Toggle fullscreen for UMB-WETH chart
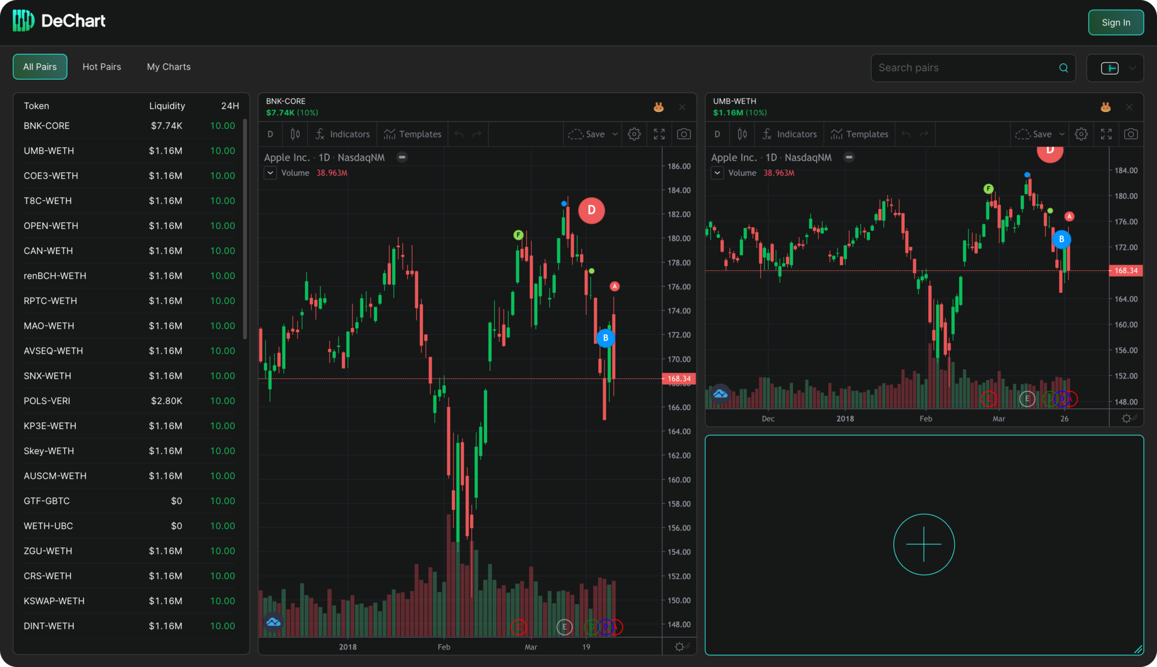 [1106, 134]
